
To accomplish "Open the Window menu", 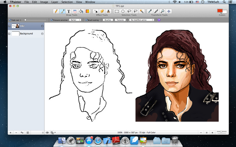I will click(90, 2).
